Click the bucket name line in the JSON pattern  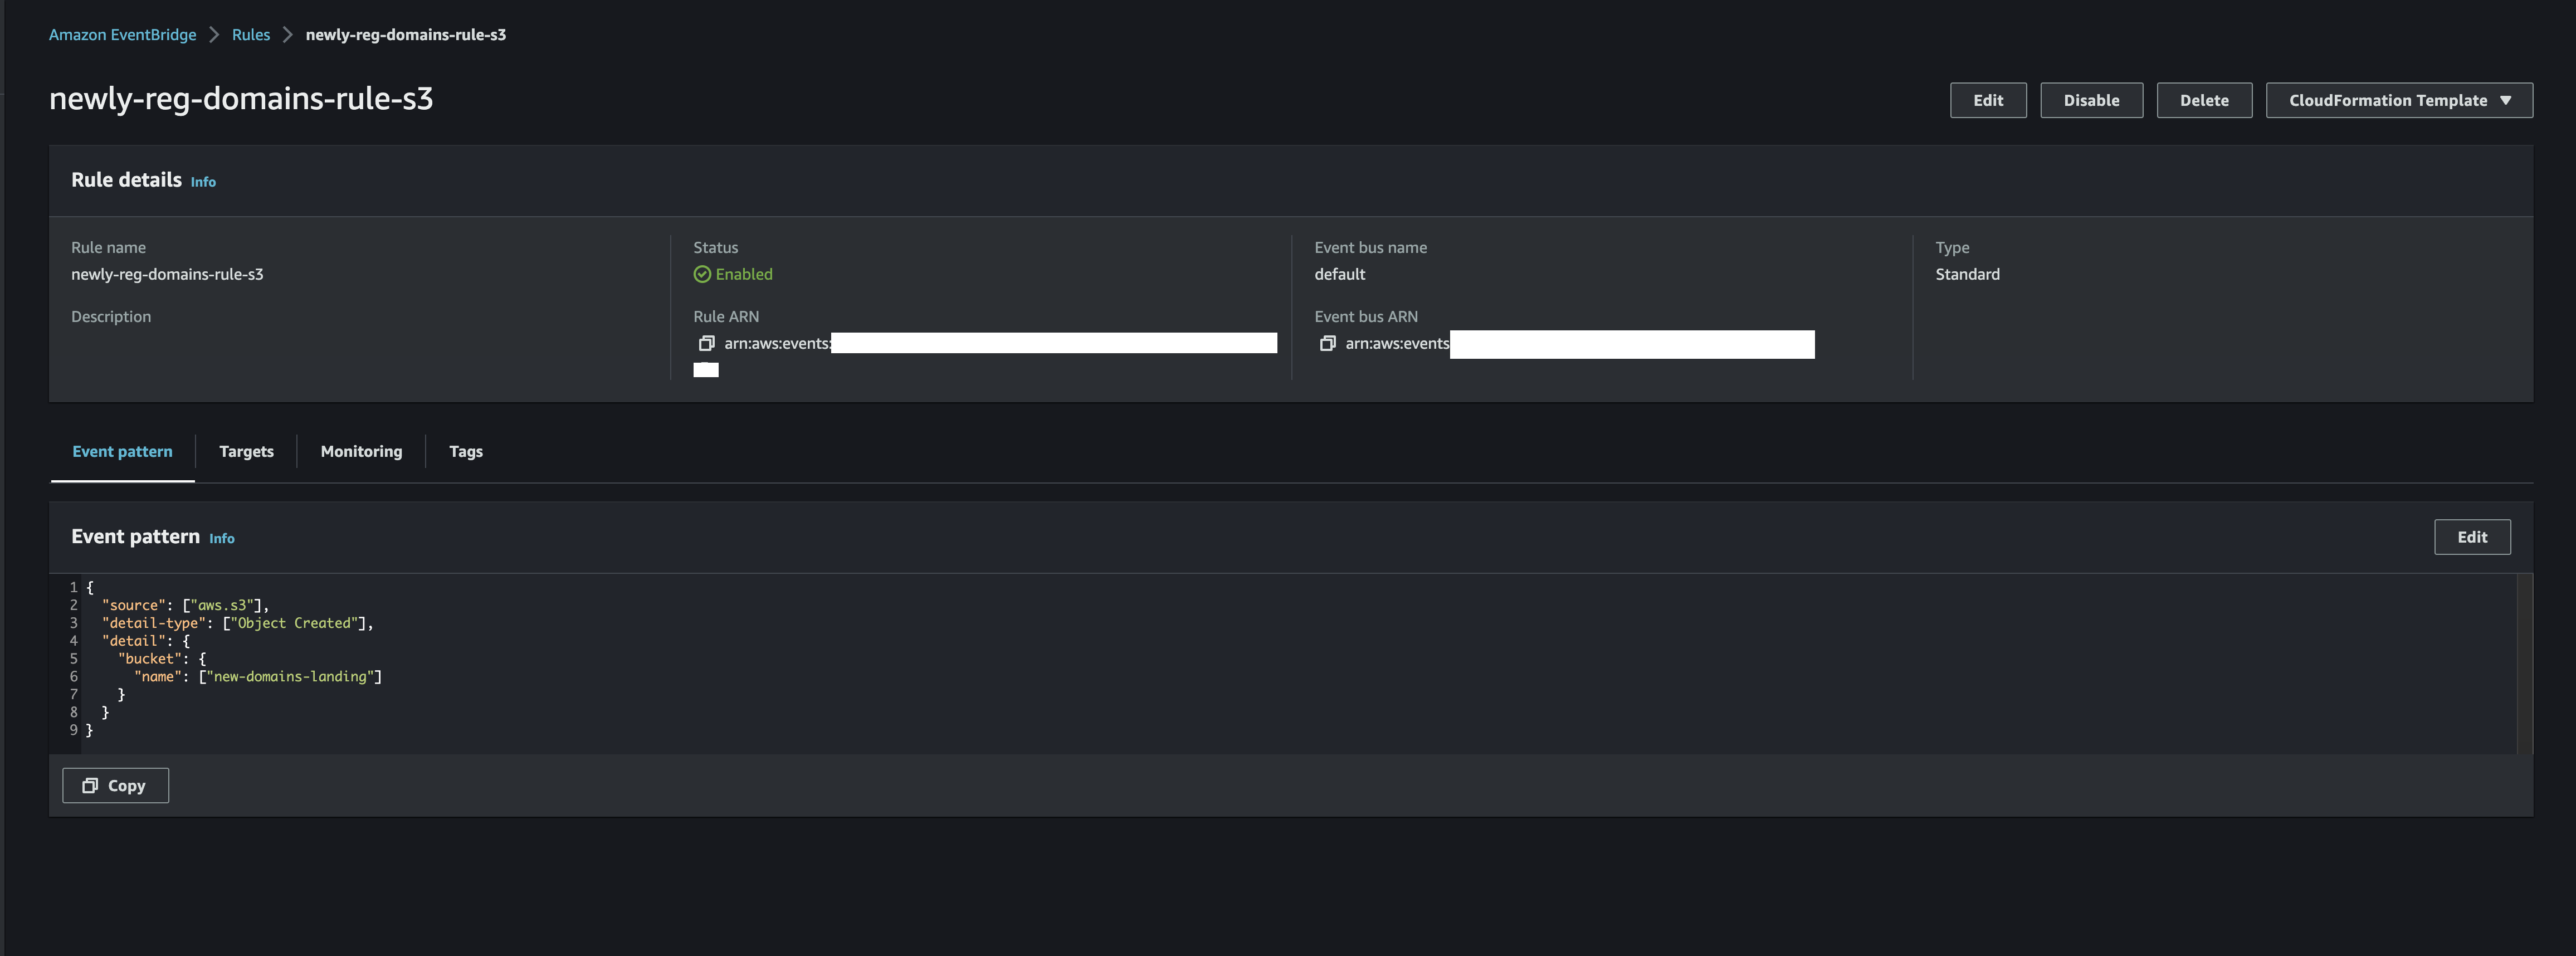(x=258, y=677)
